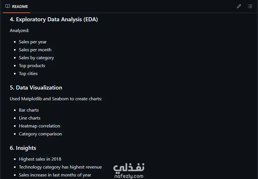Viewport: 258px width, 179px height.
Task: Click 'Highest sales in 2018' insight
Action: 40,159
